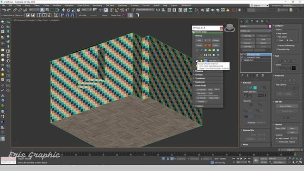The image size is (304, 171).
Task: Activate the Select and Scale tool
Action: pos(74,10)
